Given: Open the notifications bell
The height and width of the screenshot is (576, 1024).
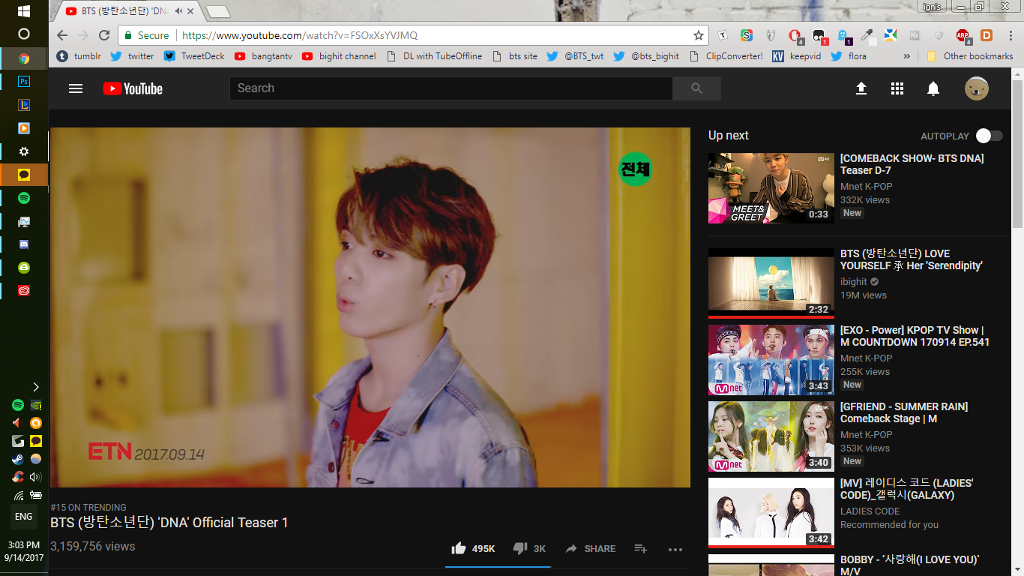Looking at the screenshot, I should [933, 88].
